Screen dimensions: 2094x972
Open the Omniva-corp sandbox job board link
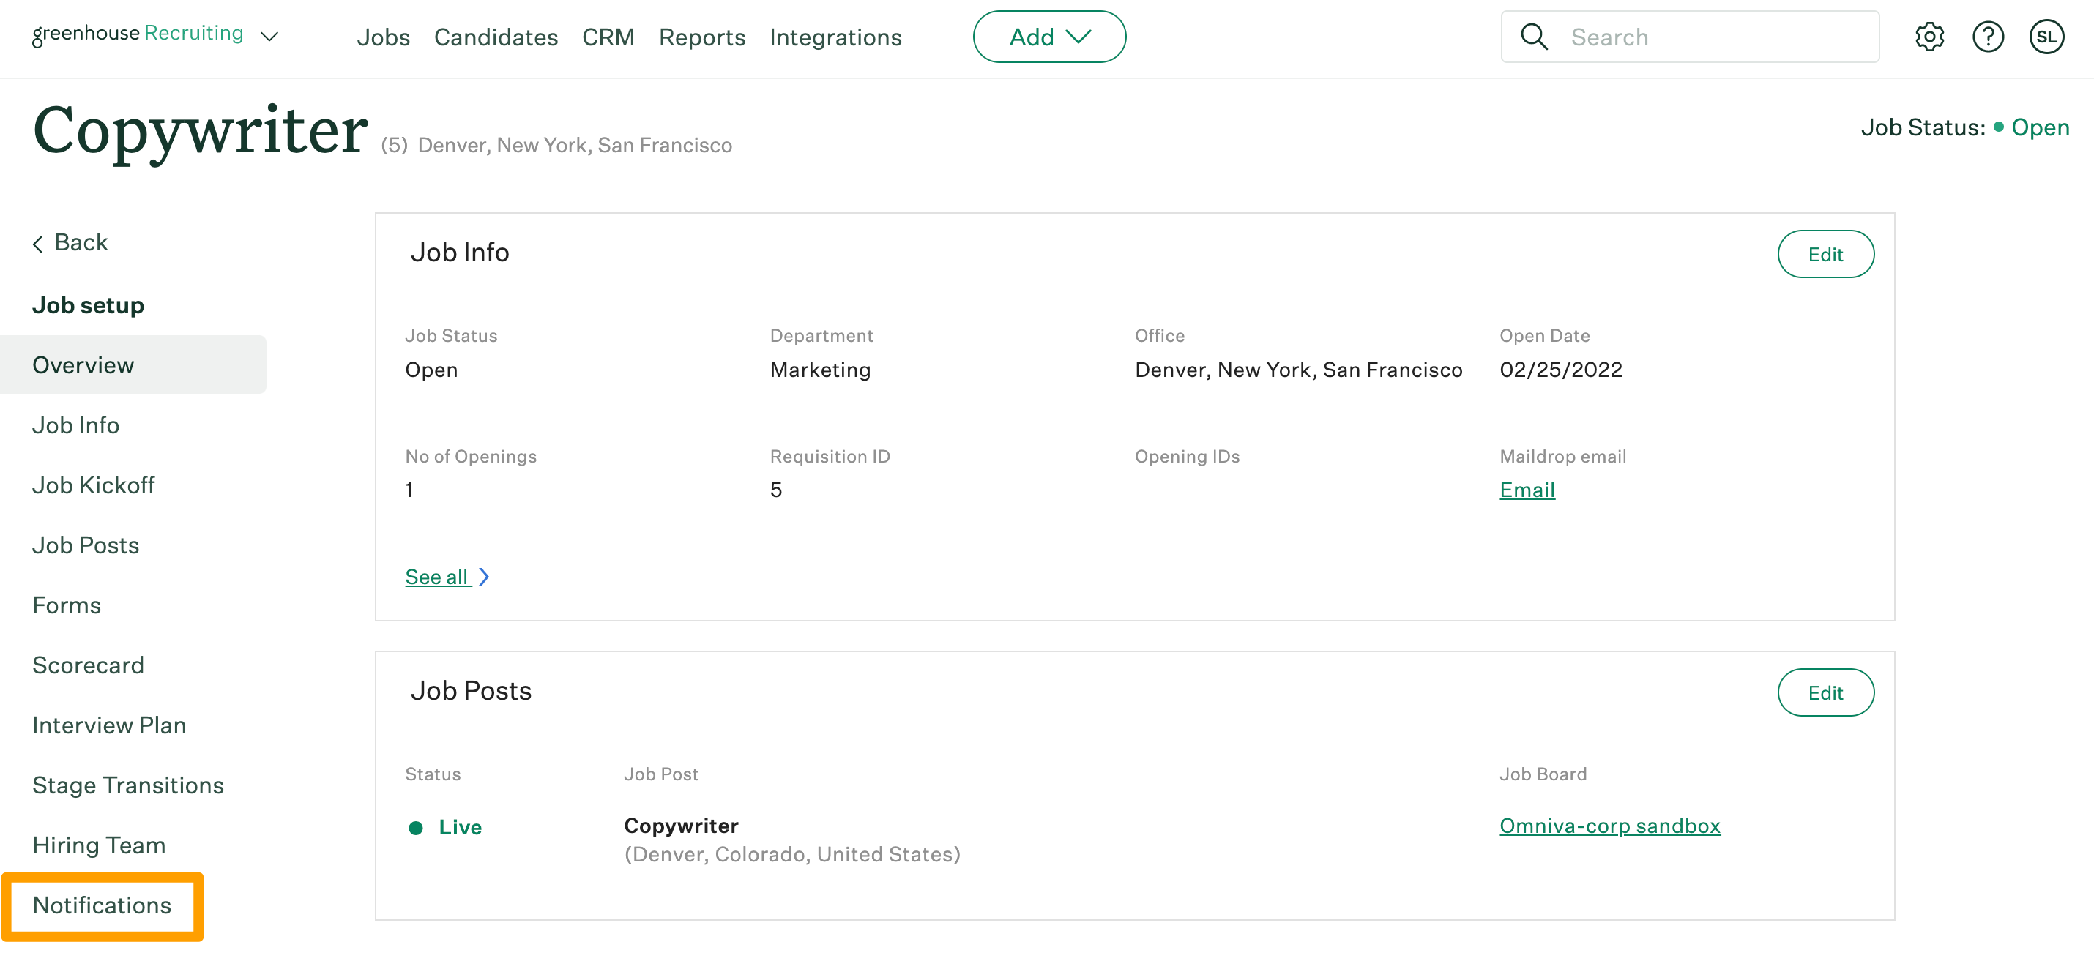click(1609, 826)
